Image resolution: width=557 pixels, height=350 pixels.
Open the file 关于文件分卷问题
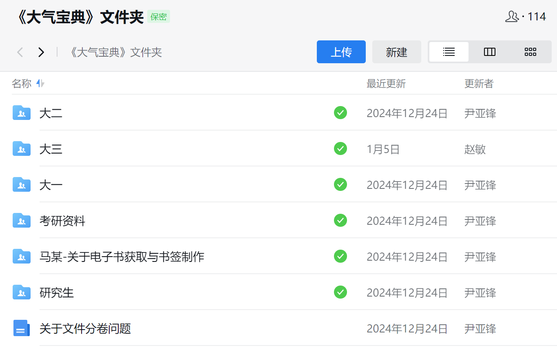(x=85, y=328)
